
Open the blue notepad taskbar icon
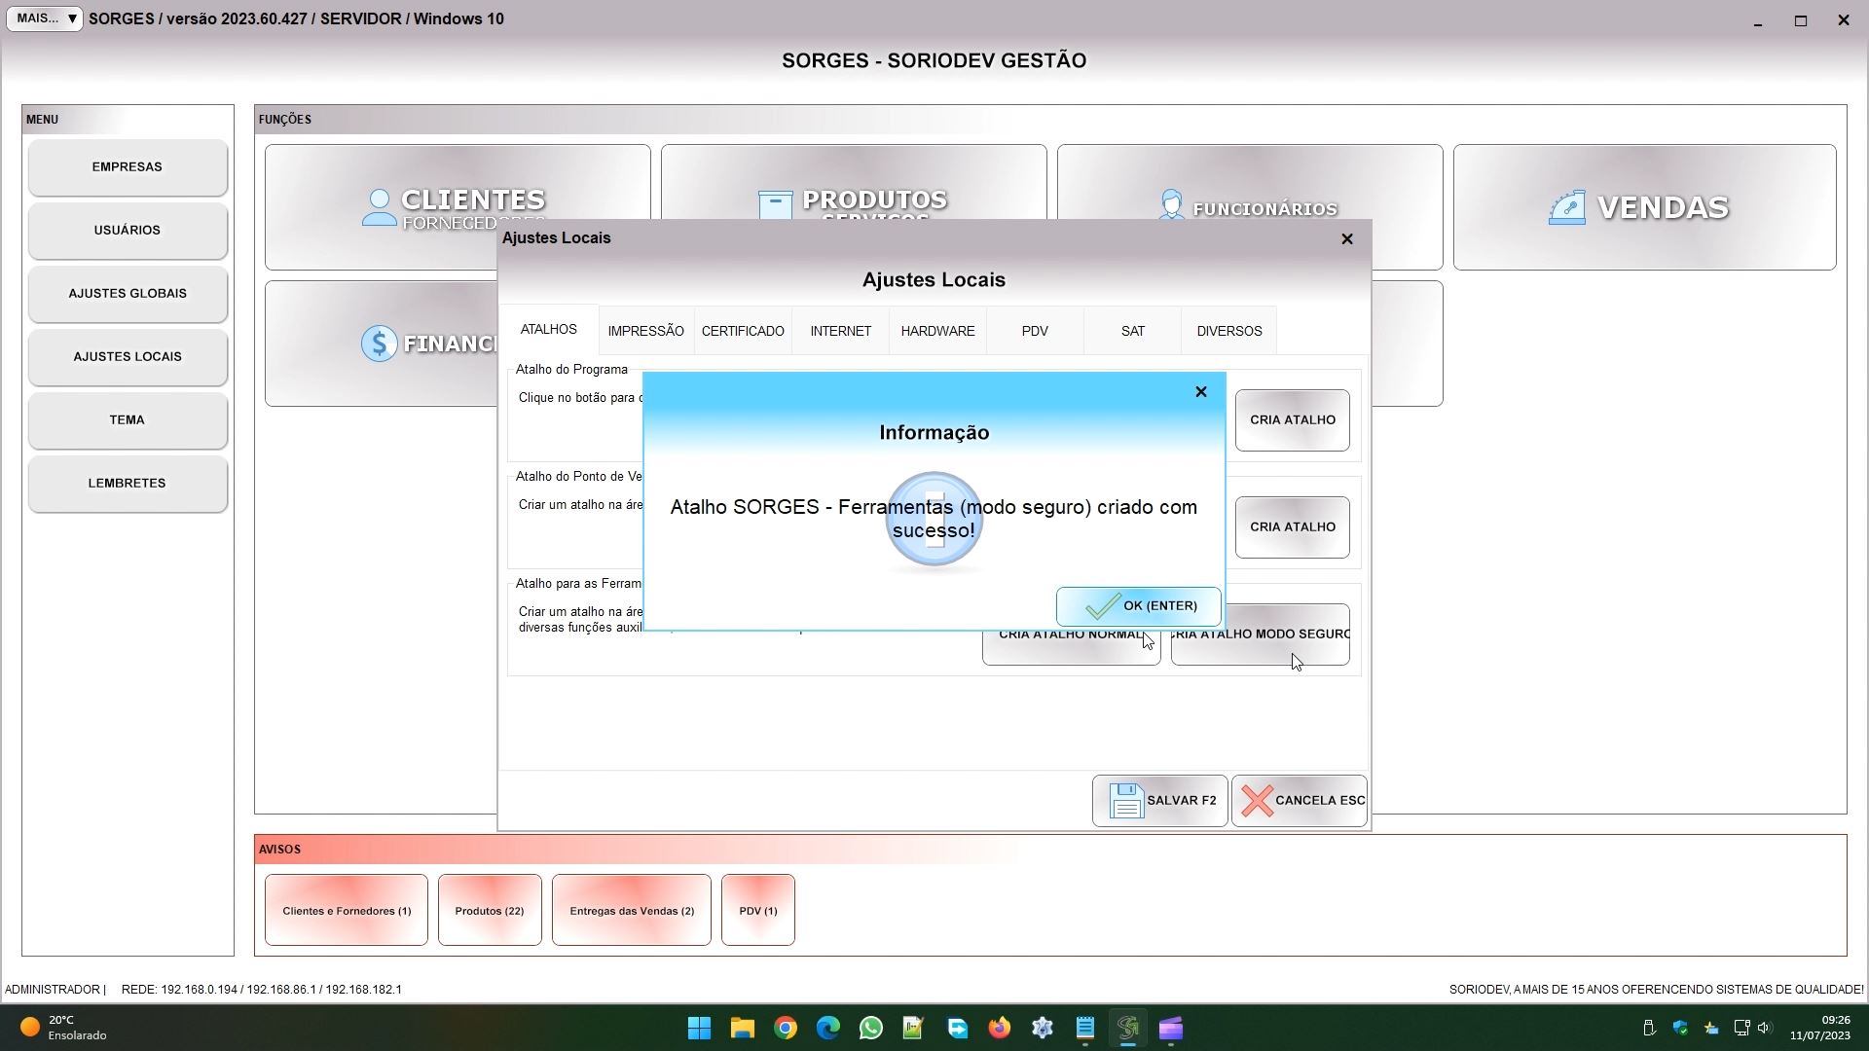coord(1085,1029)
